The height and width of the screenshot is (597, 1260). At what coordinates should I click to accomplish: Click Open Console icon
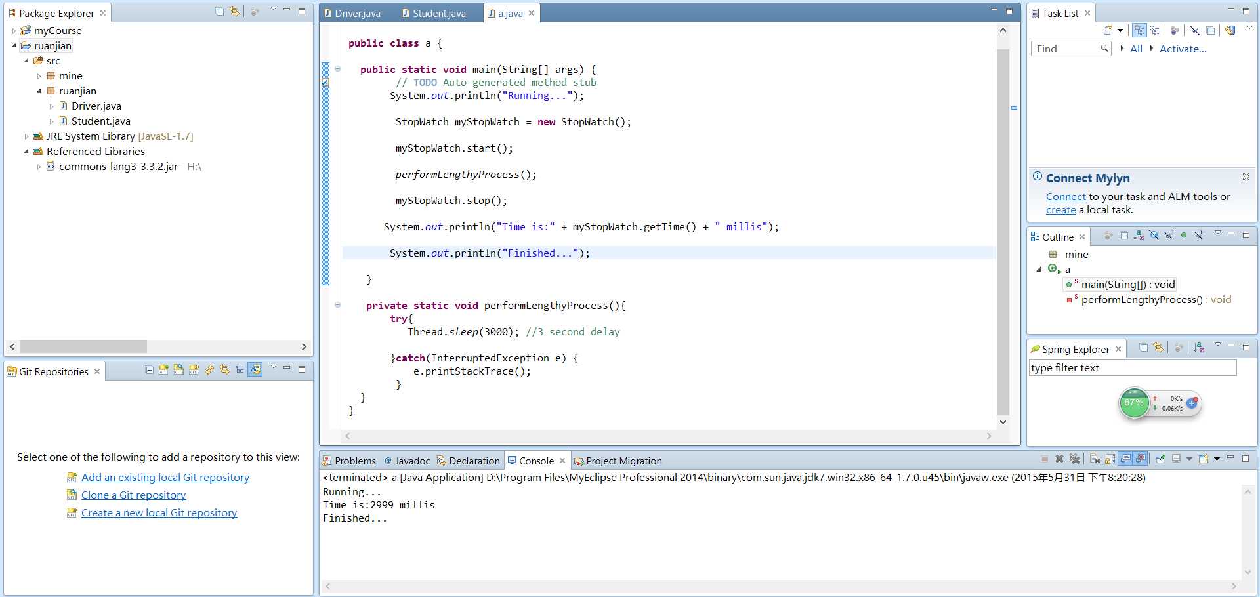[1203, 459]
